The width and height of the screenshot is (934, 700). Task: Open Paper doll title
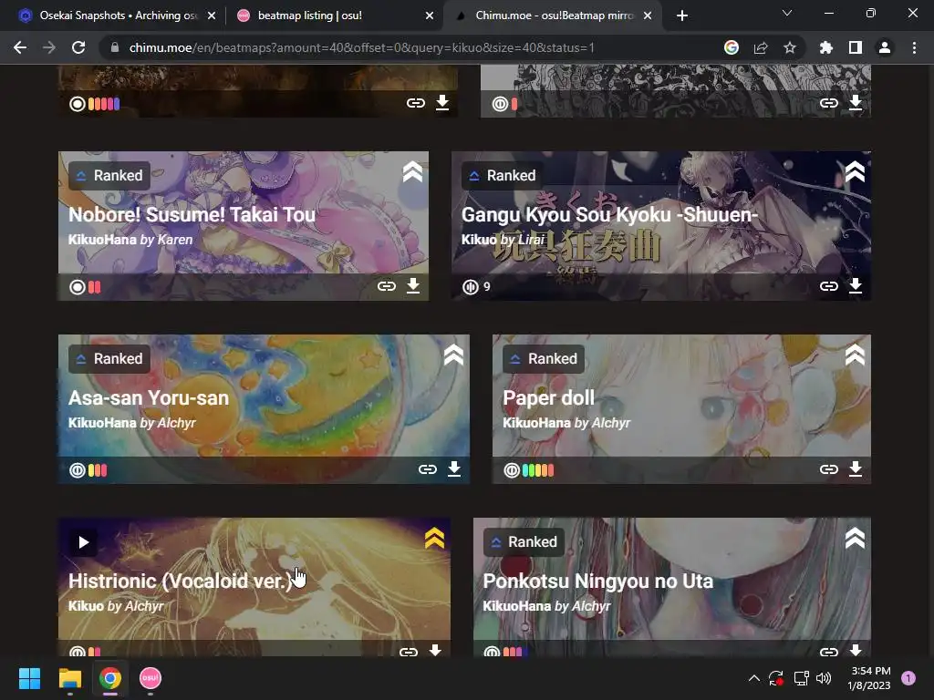pos(548,397)
